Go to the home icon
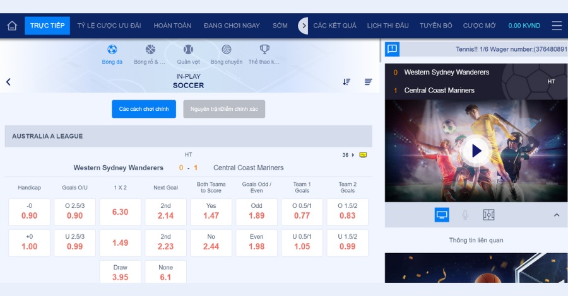The width and height of the screenshot is (568, 296). coord(12,26)
